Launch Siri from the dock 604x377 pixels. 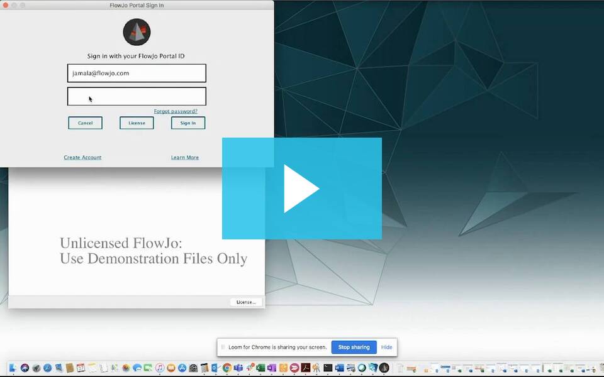point(25,368)
